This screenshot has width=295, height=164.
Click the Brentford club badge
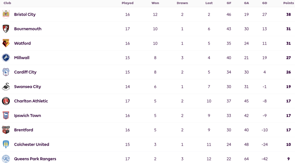coord(6,130)
